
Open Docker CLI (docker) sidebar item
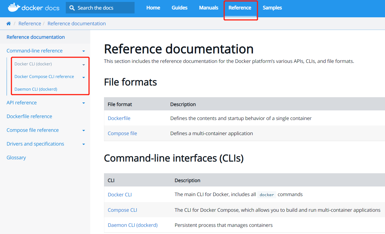coord(33,64)
